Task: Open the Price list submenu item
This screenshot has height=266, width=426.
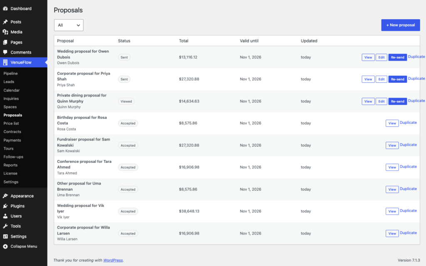Action: pos(11,123)
